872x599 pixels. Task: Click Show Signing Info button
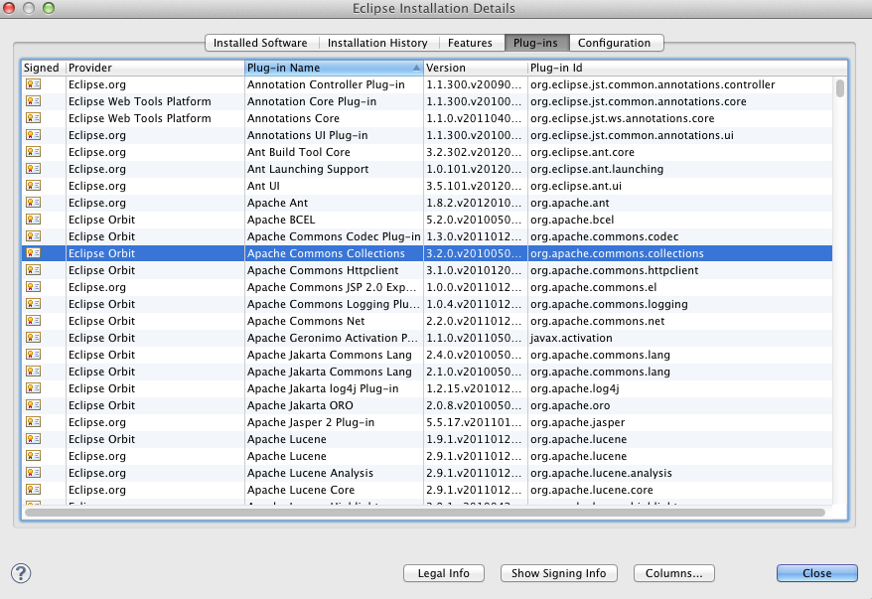559,573
